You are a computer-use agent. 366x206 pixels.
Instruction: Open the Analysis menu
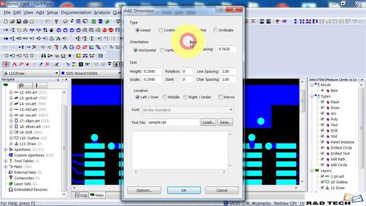point(102,13)
